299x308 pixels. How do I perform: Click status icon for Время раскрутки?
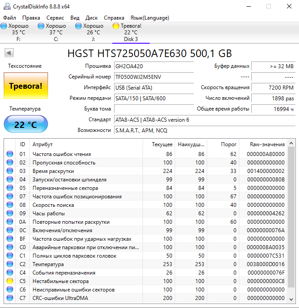click(x=10, y=171)
